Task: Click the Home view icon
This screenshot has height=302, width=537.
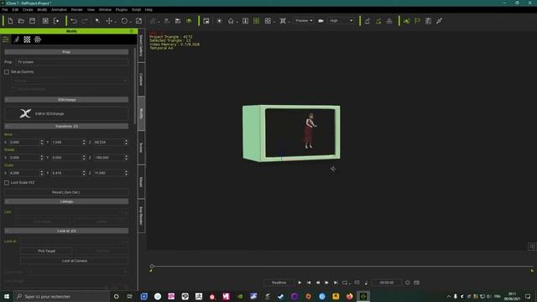Action: [x=231, y=21]
